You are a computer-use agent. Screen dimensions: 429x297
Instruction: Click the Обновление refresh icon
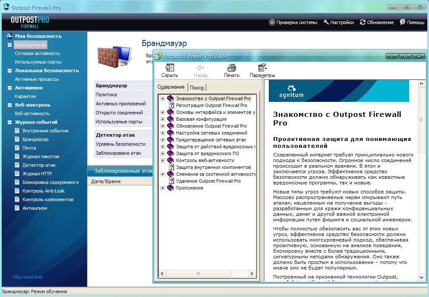[x=363, y=22]
